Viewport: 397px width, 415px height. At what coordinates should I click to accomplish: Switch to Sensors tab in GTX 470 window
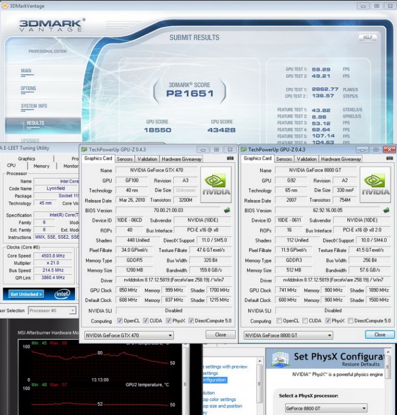click(x=125, y=159)
